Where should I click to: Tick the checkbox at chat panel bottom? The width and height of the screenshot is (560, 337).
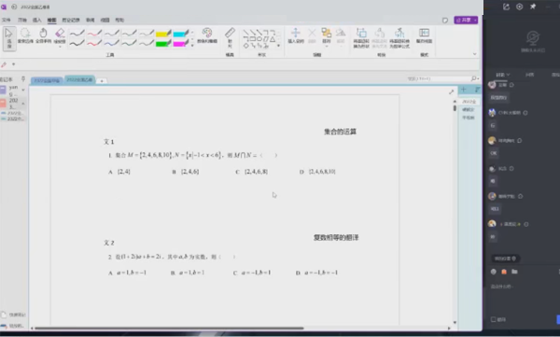click(493, 319)
